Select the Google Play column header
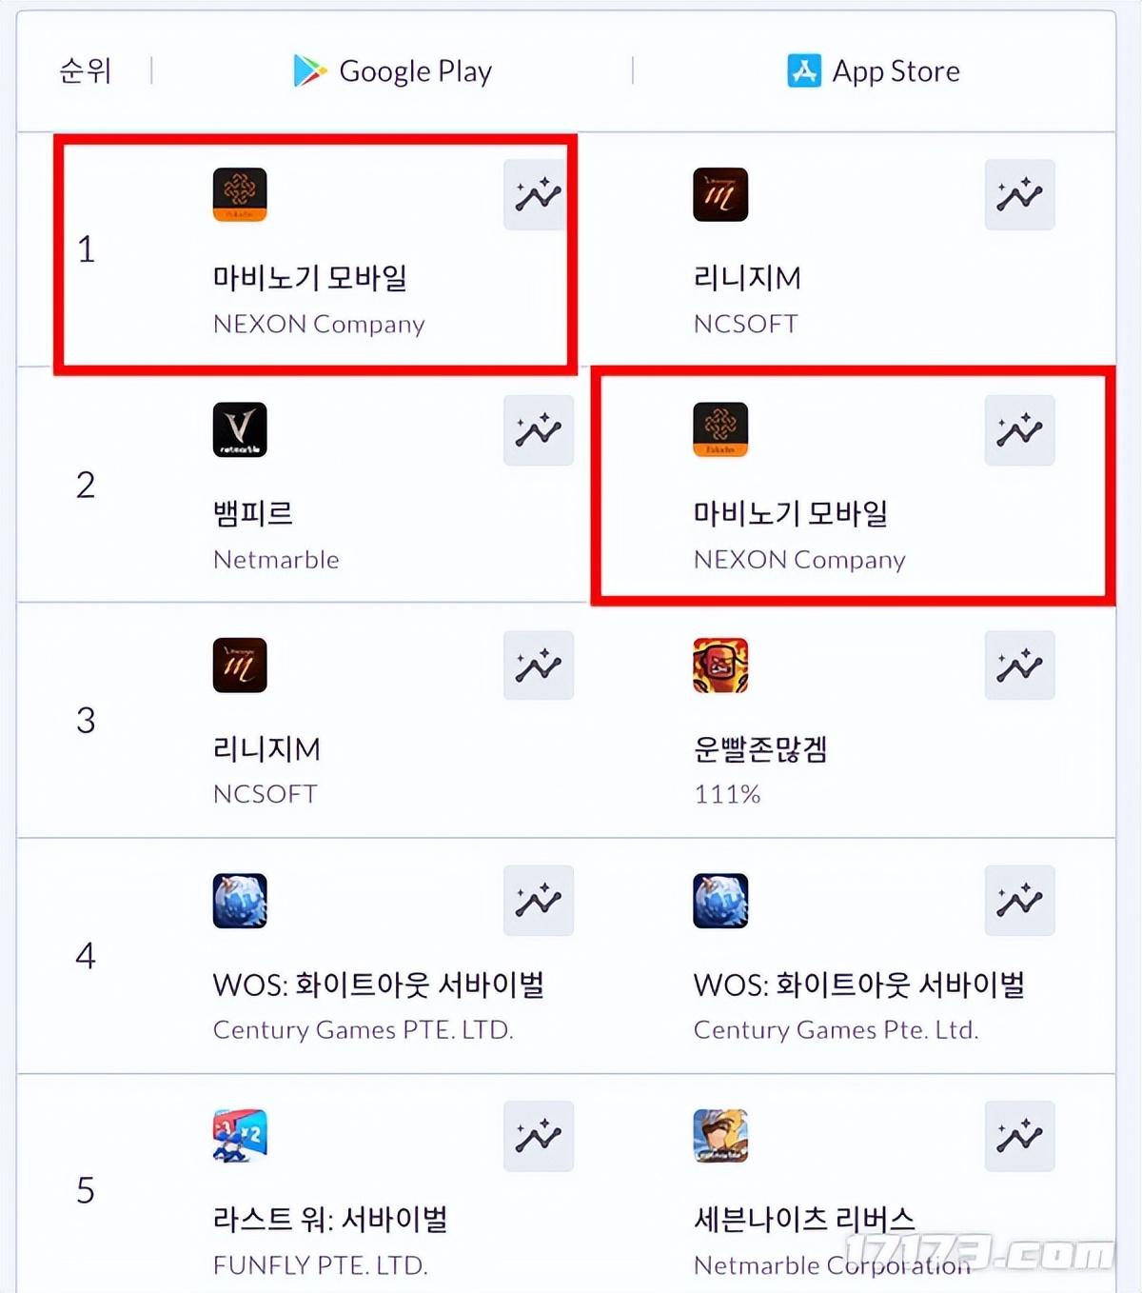The image size is (1142, 1293). coord(392,70)
